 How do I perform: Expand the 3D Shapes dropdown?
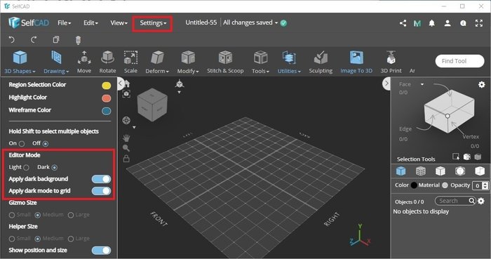[20, 62]
